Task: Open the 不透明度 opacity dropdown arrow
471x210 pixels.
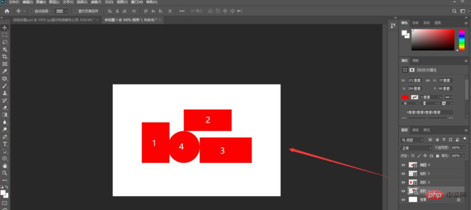Action: (463, 148)
